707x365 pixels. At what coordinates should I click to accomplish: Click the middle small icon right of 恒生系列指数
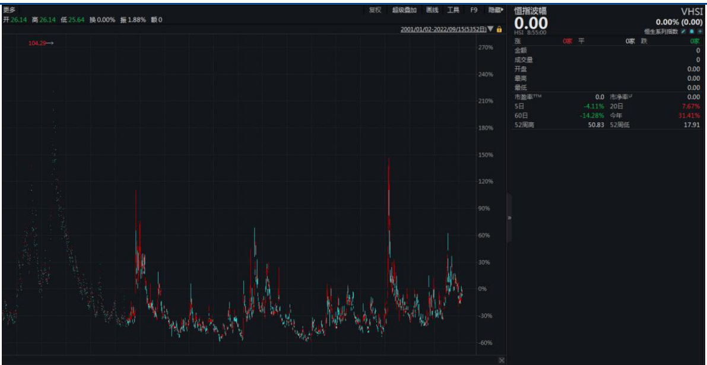692,31
